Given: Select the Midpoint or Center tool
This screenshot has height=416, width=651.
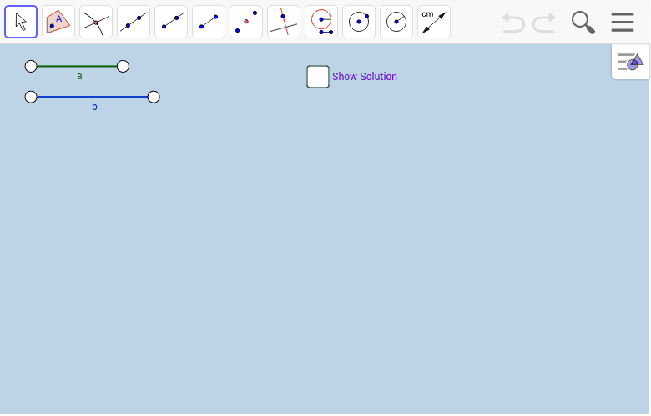Looking at the screenshot, I should (246, 22).
